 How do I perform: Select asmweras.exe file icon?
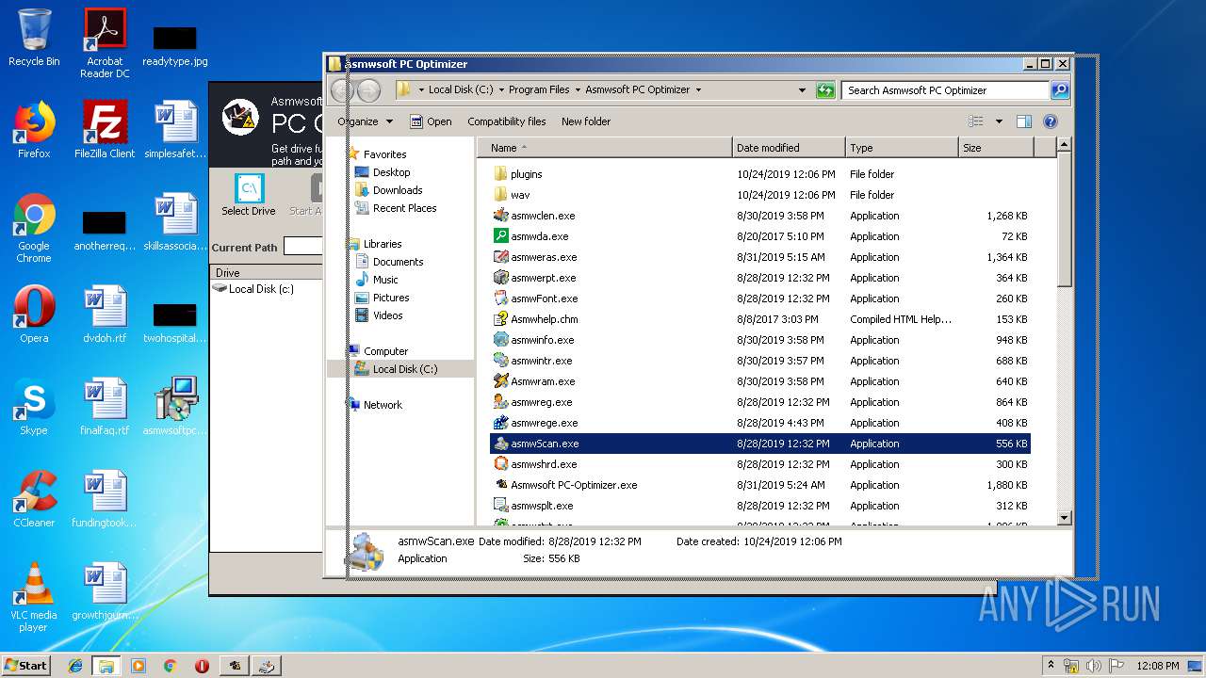[x=501, y=257]
